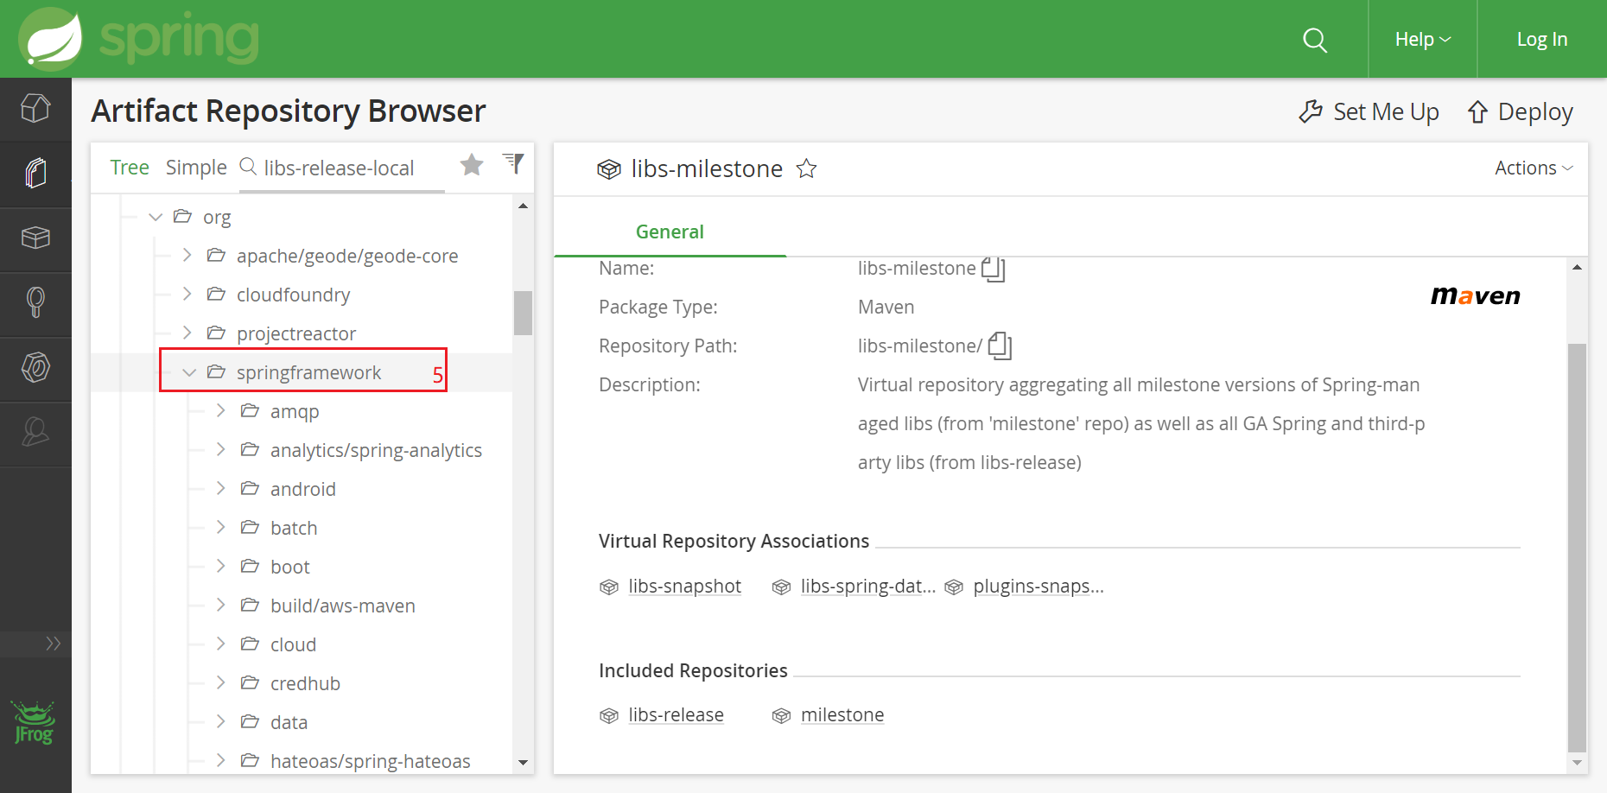This screenshot has height=793, width=1607.
Task: Collapse the springframework tree node
Action: pos(189,372)
